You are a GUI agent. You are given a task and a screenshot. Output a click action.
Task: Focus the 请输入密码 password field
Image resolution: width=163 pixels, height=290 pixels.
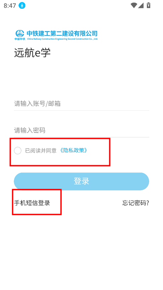tap(81, 131)
